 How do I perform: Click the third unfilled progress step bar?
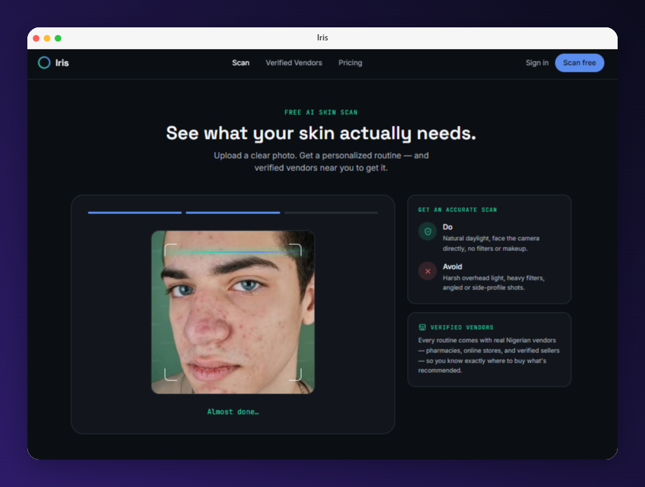pos(331,213)
